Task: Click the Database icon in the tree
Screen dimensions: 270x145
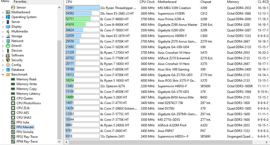Action: point(8,70)
